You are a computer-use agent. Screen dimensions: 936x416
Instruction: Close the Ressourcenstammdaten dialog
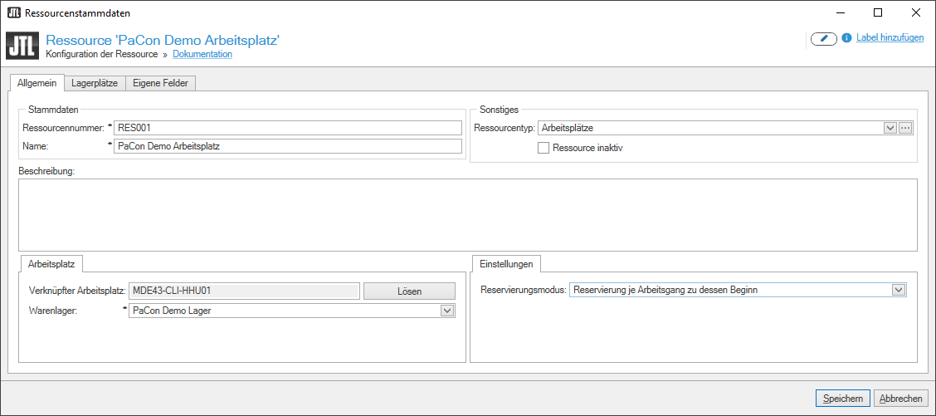click(916, 13)
